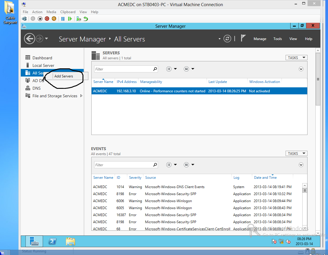Image resolution: width=328 pixels, height=255 pixels.
Task: Select event 1014 DNS Client Events row
Action: pos(197,187)
